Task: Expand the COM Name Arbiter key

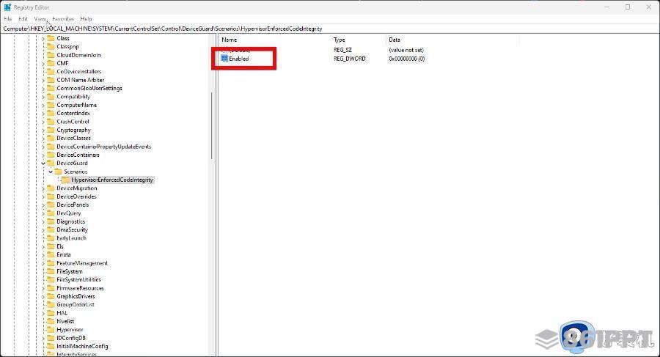Action: click(x=43, y=80)
